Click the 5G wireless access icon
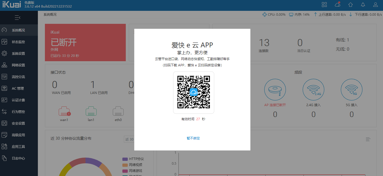Viewport: 383px width, 176px height. (352, 89)
